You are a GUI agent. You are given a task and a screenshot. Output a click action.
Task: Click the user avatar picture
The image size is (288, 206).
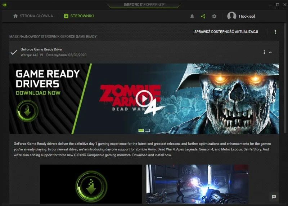(231, 16)
